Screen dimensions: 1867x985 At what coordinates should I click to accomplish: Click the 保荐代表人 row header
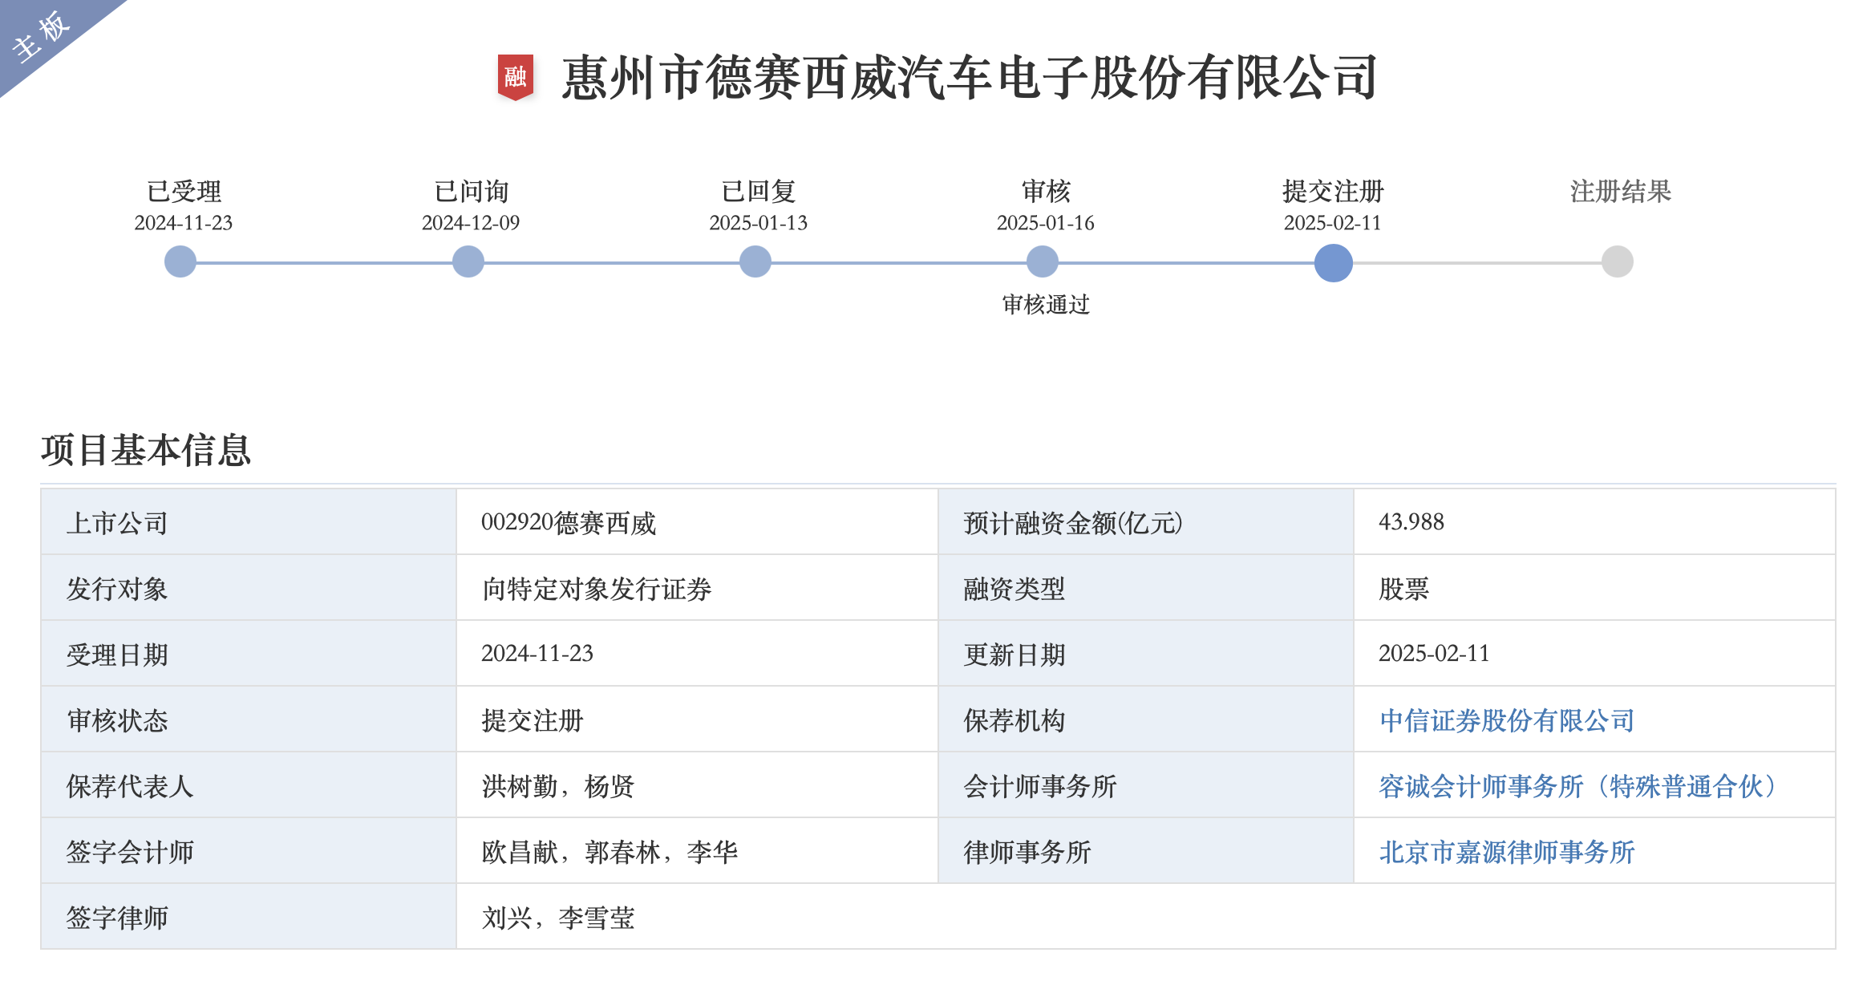point(249,785)
